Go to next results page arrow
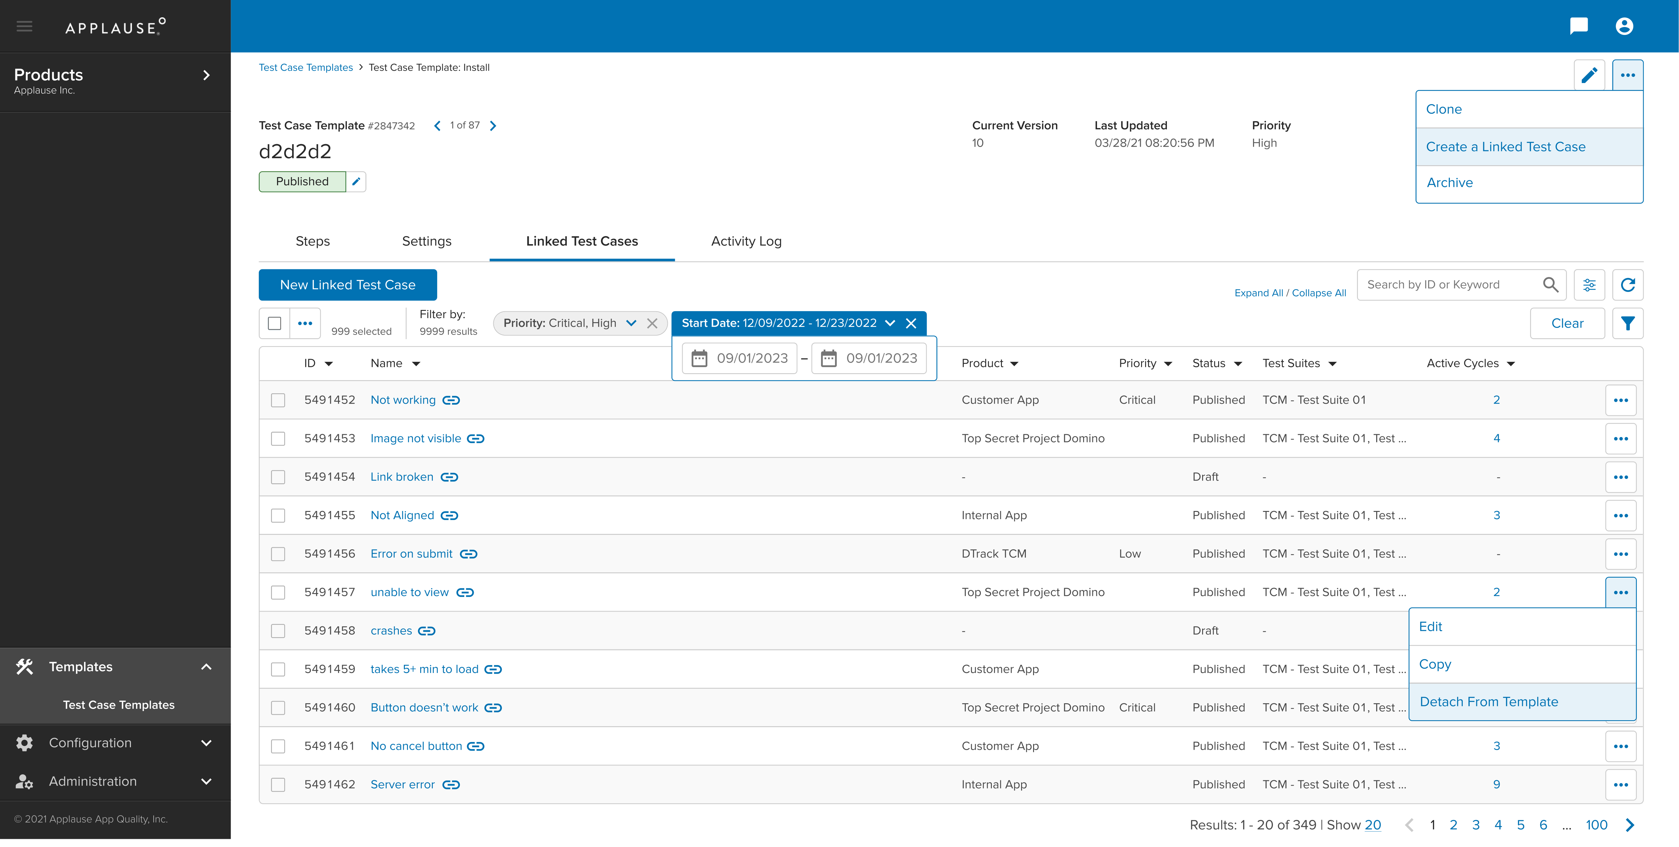1679x847 pixels. pos(1630,825)
